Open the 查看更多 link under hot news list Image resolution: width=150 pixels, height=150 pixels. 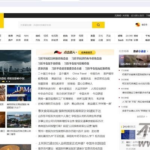(142, 117)
